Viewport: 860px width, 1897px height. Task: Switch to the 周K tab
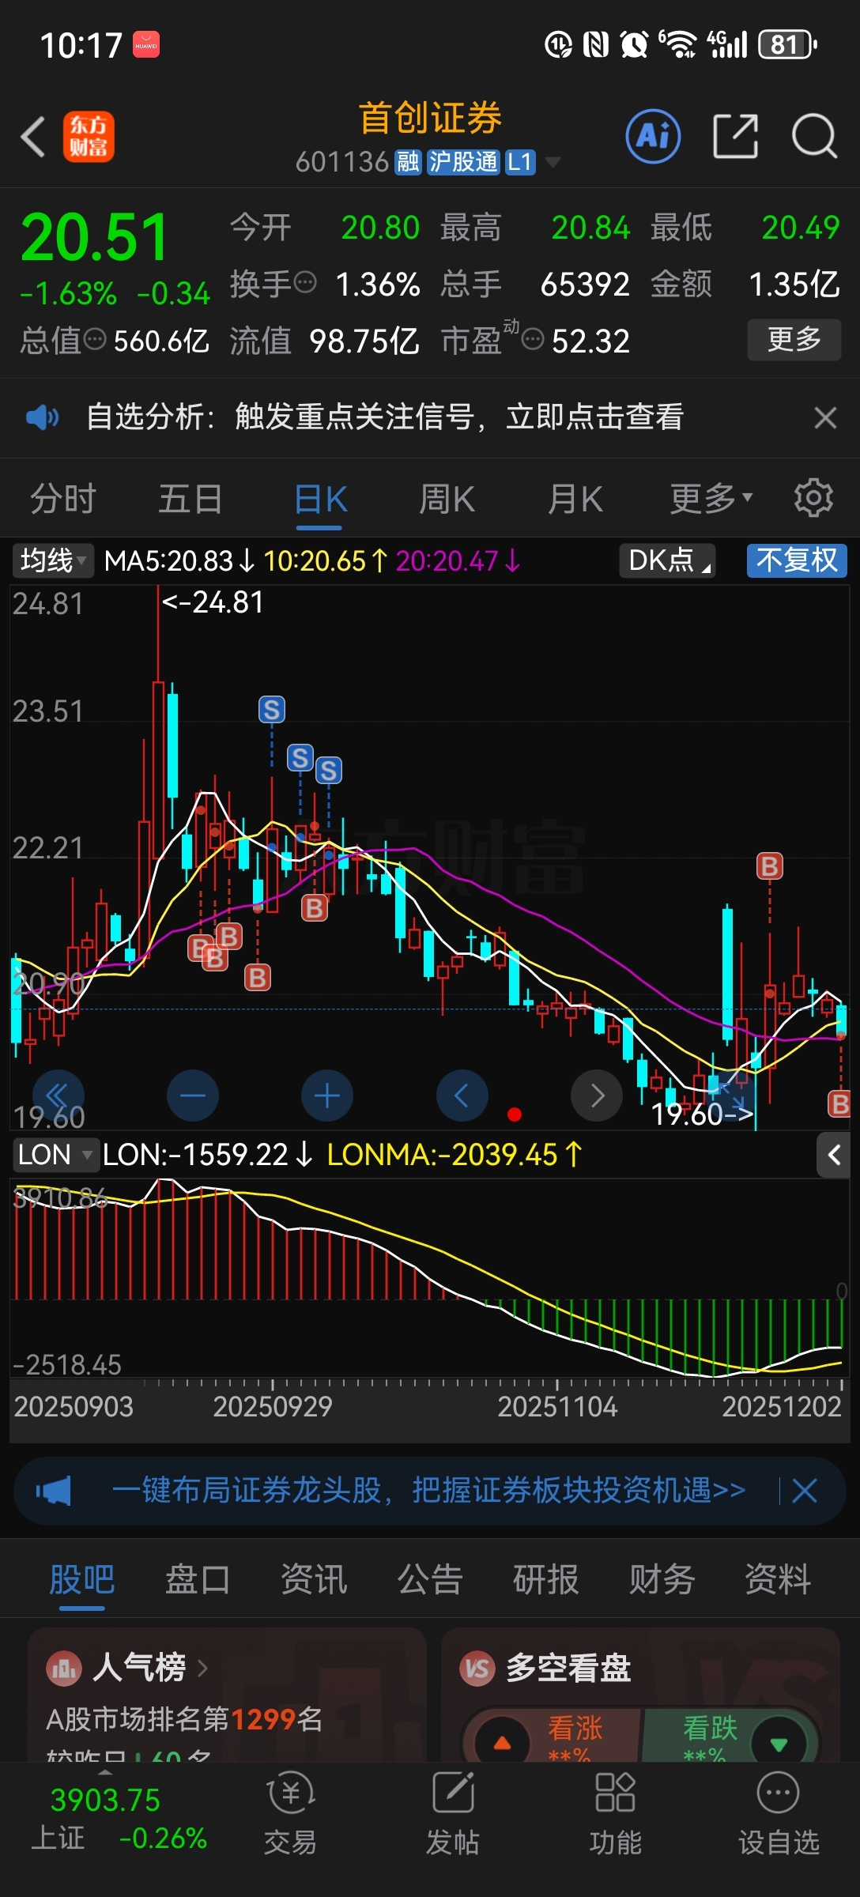tap(447, 499)
